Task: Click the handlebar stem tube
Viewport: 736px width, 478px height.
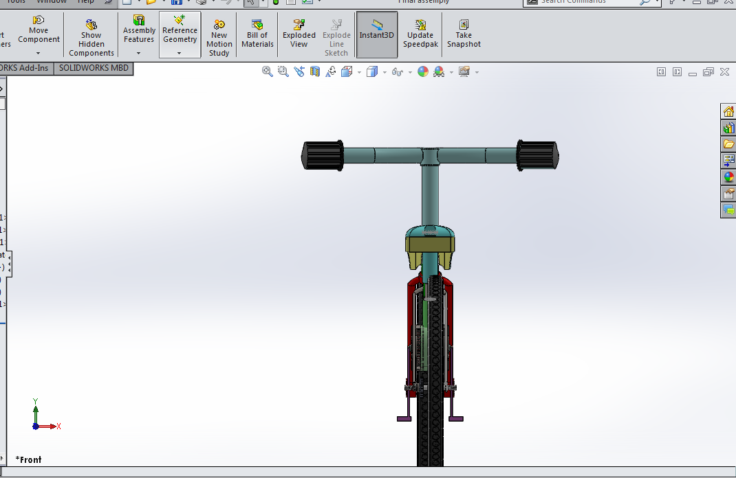Action: tap(430, 194)
